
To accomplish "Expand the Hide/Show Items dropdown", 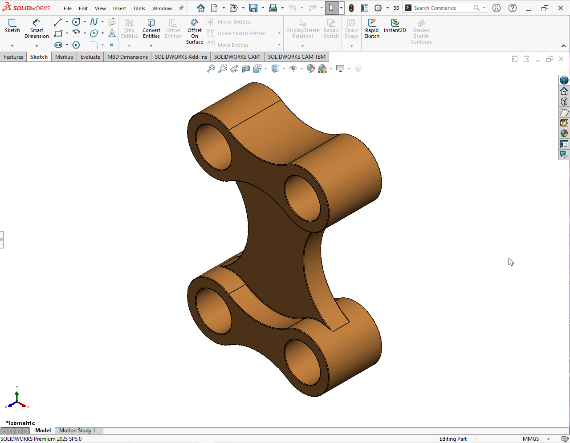I will tap(301, 69).
